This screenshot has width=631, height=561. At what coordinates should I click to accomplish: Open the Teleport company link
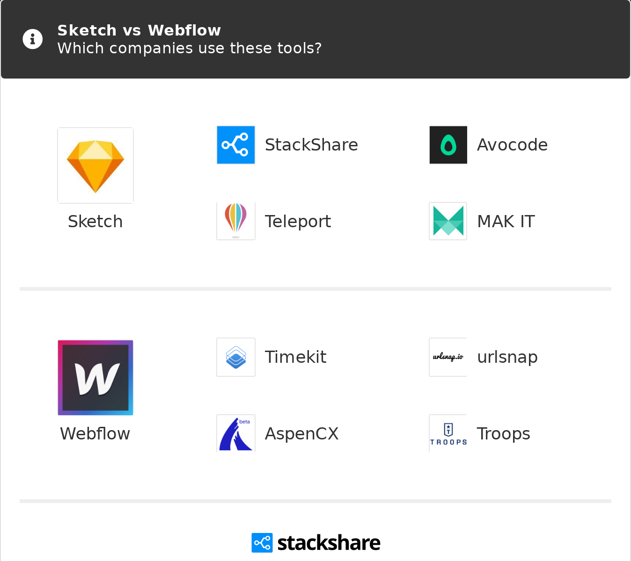point(298,222)
